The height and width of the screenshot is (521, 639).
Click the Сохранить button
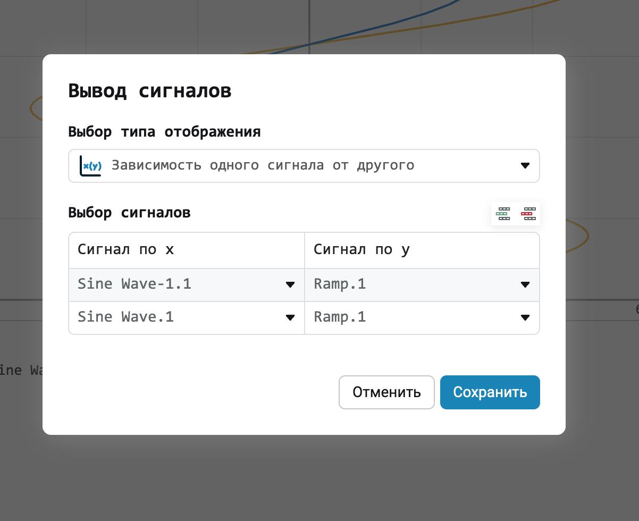[x=490, y=392]
